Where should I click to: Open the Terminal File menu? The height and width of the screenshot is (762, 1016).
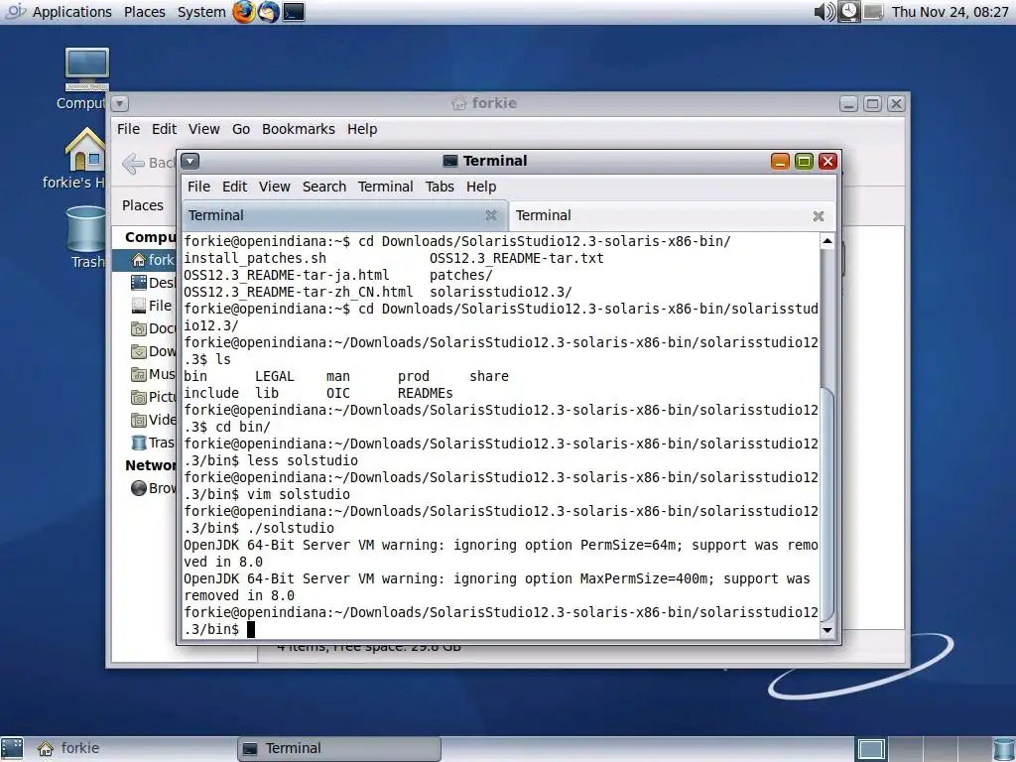click(198, 187)
